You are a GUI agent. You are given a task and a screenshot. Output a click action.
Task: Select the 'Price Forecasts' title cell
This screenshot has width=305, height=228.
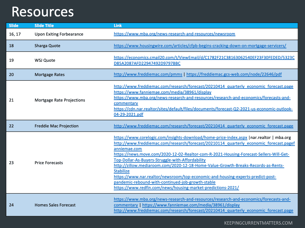[49, 163]
